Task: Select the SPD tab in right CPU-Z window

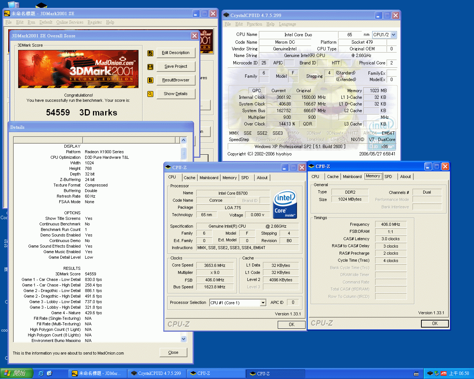Action: point(388,177)
